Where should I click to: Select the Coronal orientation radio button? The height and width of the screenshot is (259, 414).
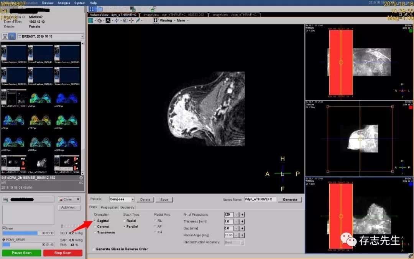pyautogui.click(x=95, y=227)
